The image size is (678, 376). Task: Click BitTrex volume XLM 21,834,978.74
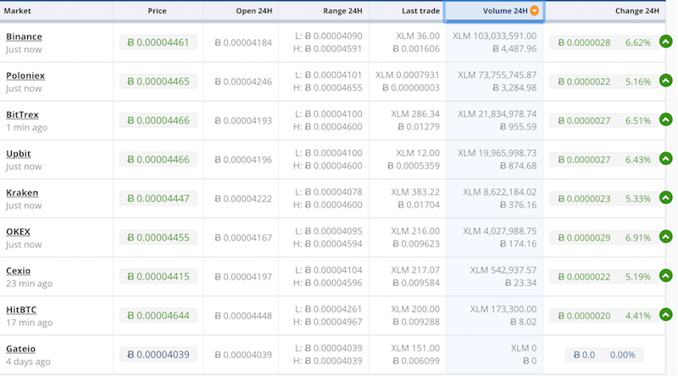(497, 113)
